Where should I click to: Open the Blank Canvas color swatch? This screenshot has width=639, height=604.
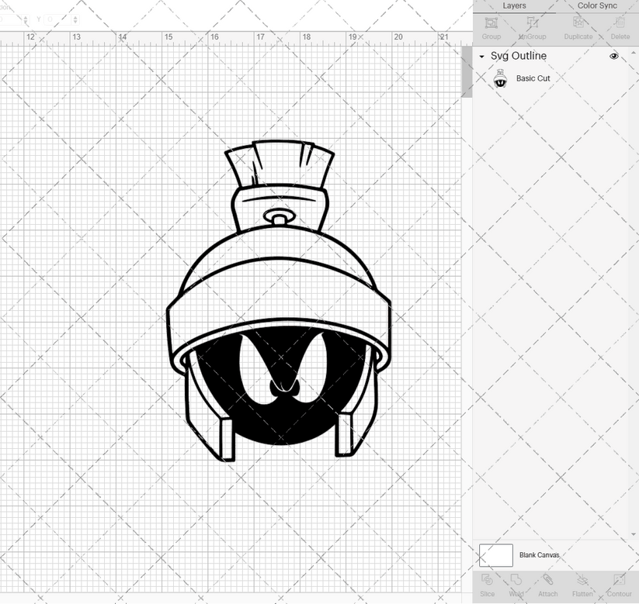tap(495, 555)
